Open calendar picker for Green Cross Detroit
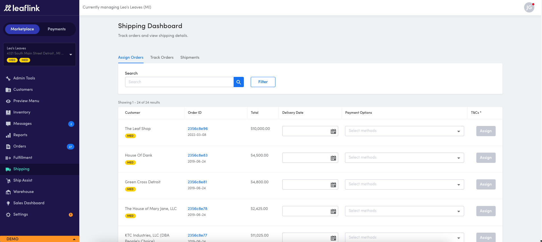 pyautogui.click(x=333, y=185)
